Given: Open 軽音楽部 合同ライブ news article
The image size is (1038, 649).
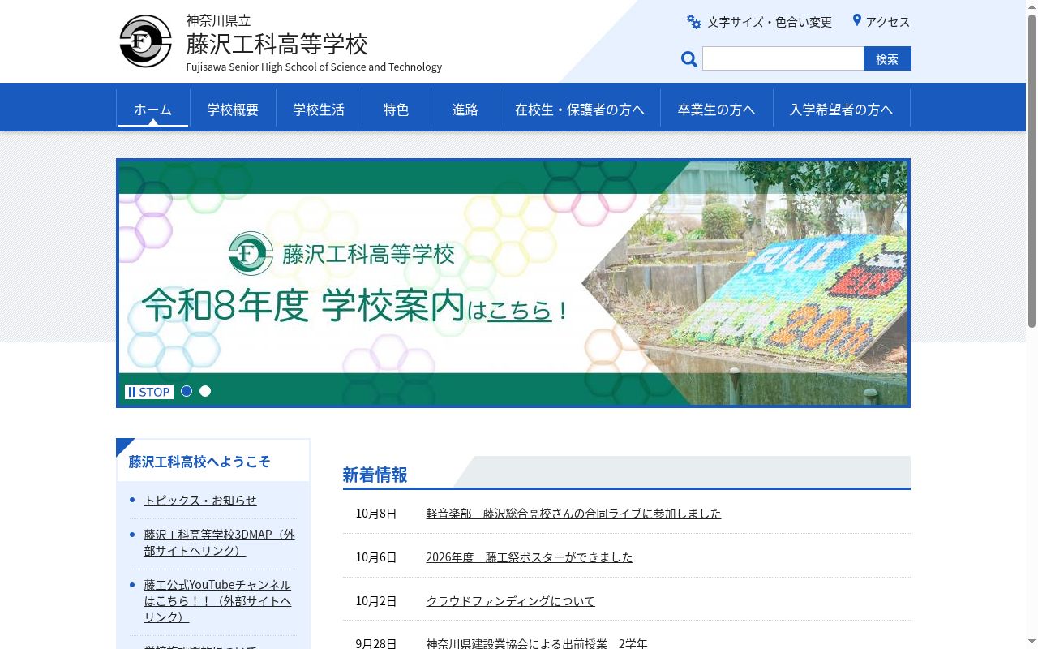Looking at the screenshot, I should [573, 514].
